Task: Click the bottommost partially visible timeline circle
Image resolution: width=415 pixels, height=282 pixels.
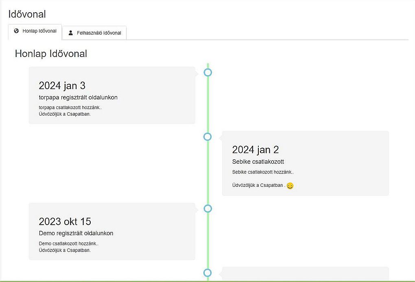Action: click(207, 273)
